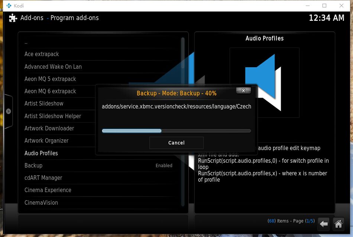Go up to parent directory entry
This screenshot has height=237, width=353.
pyautogui.click(x=26, y=42)
